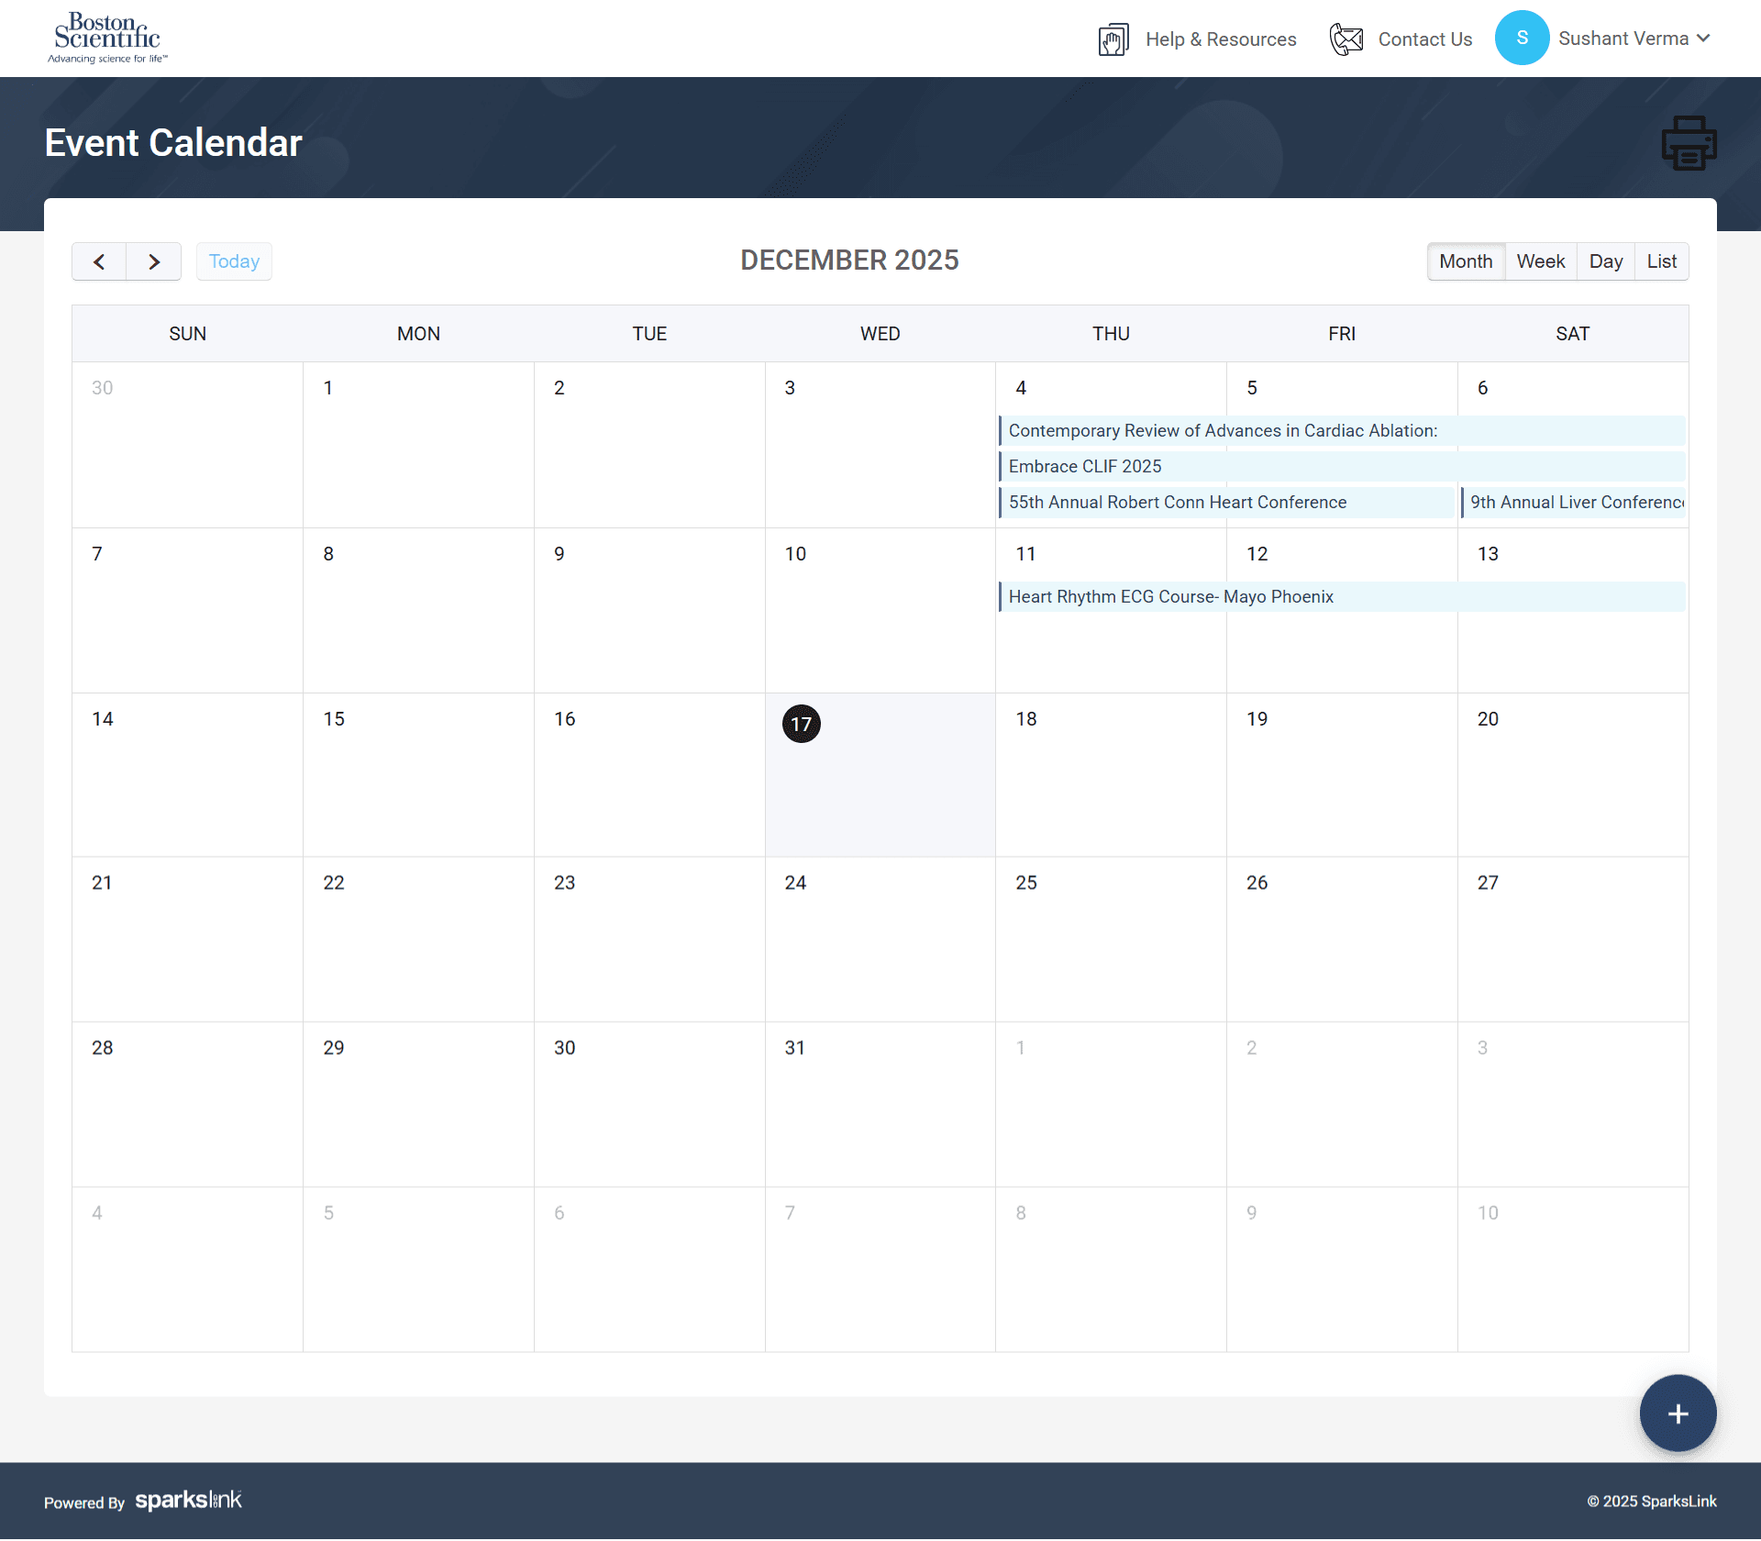The height and width of the screenshot is (1541, 1761).
Task: Click the user avatar circle 'S'
Action: click(x=1522, y=39)
